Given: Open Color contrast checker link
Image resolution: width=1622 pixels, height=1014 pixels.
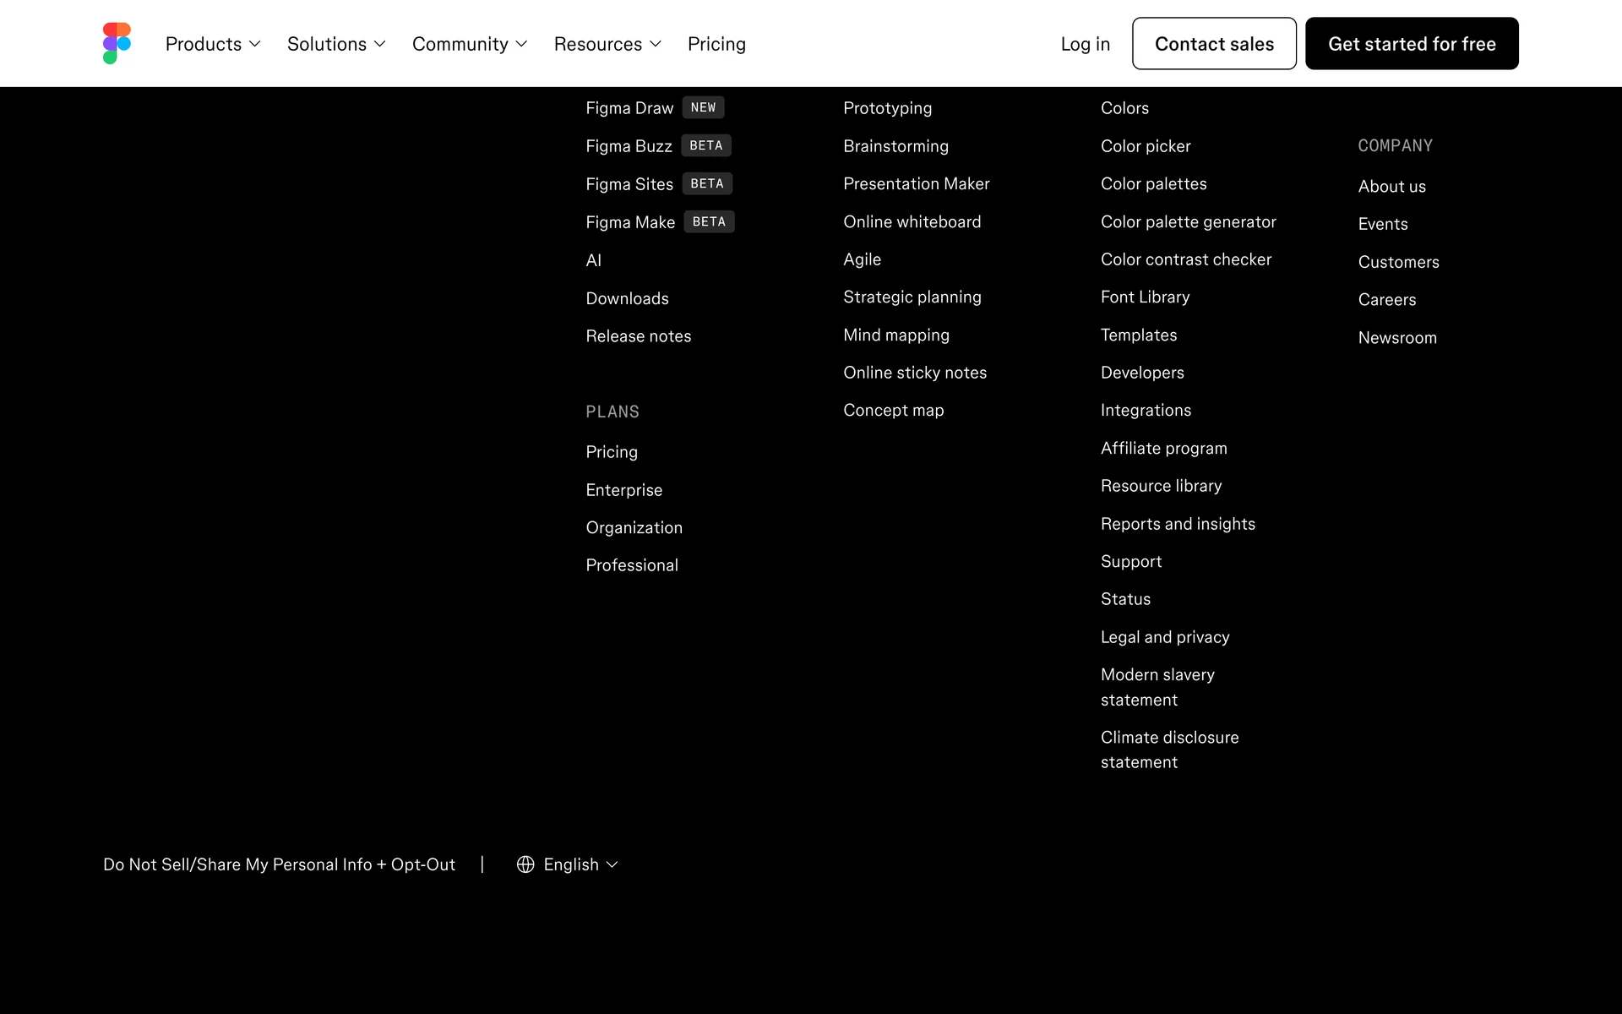Looking at the screenshot, I should [1185, 259].
